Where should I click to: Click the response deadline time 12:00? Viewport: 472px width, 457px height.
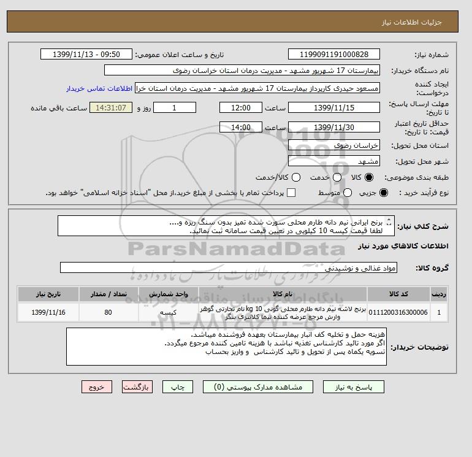[x=241, y=107]
